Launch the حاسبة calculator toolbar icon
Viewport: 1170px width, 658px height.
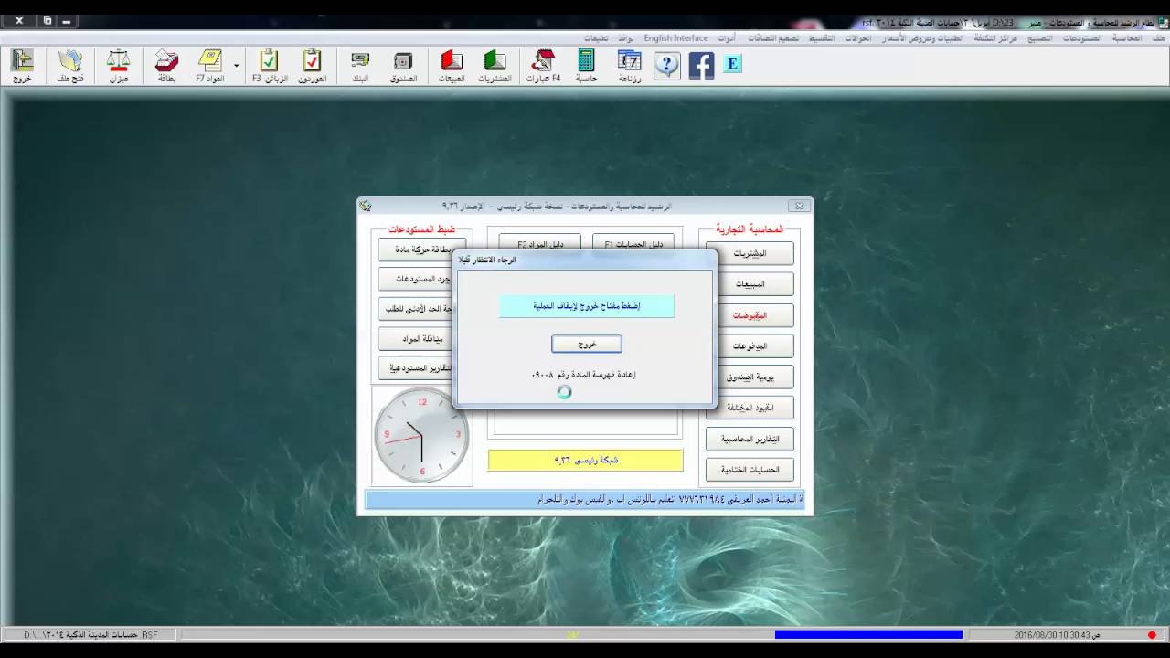click(586, 66)
